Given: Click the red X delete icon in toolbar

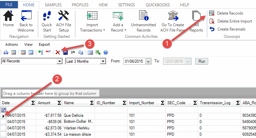Looking at the screenshot, I should [x=58, y=52].
